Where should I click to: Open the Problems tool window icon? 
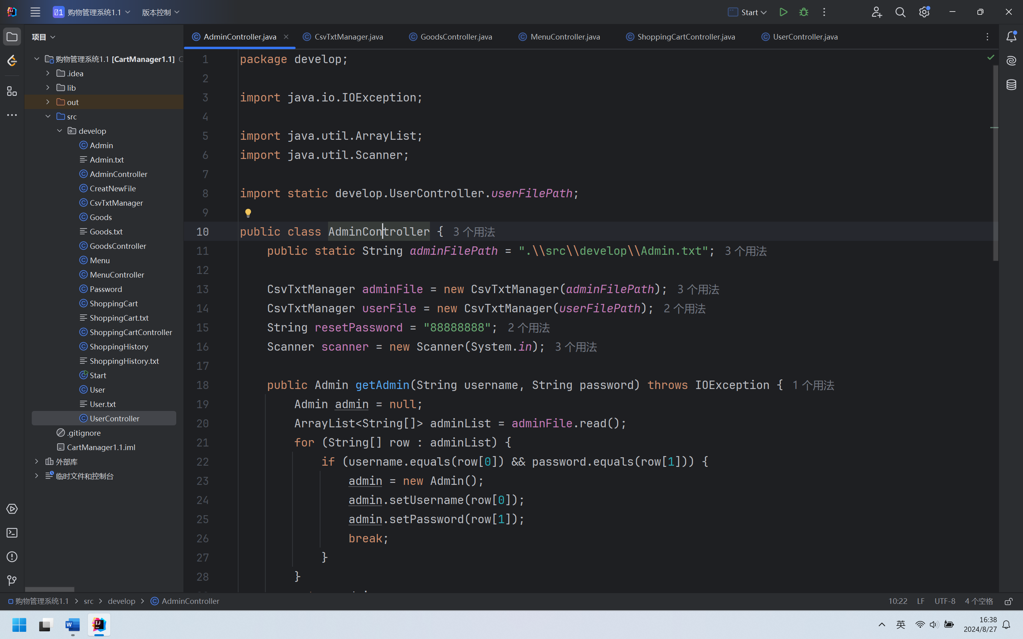(x=12, y=557)
